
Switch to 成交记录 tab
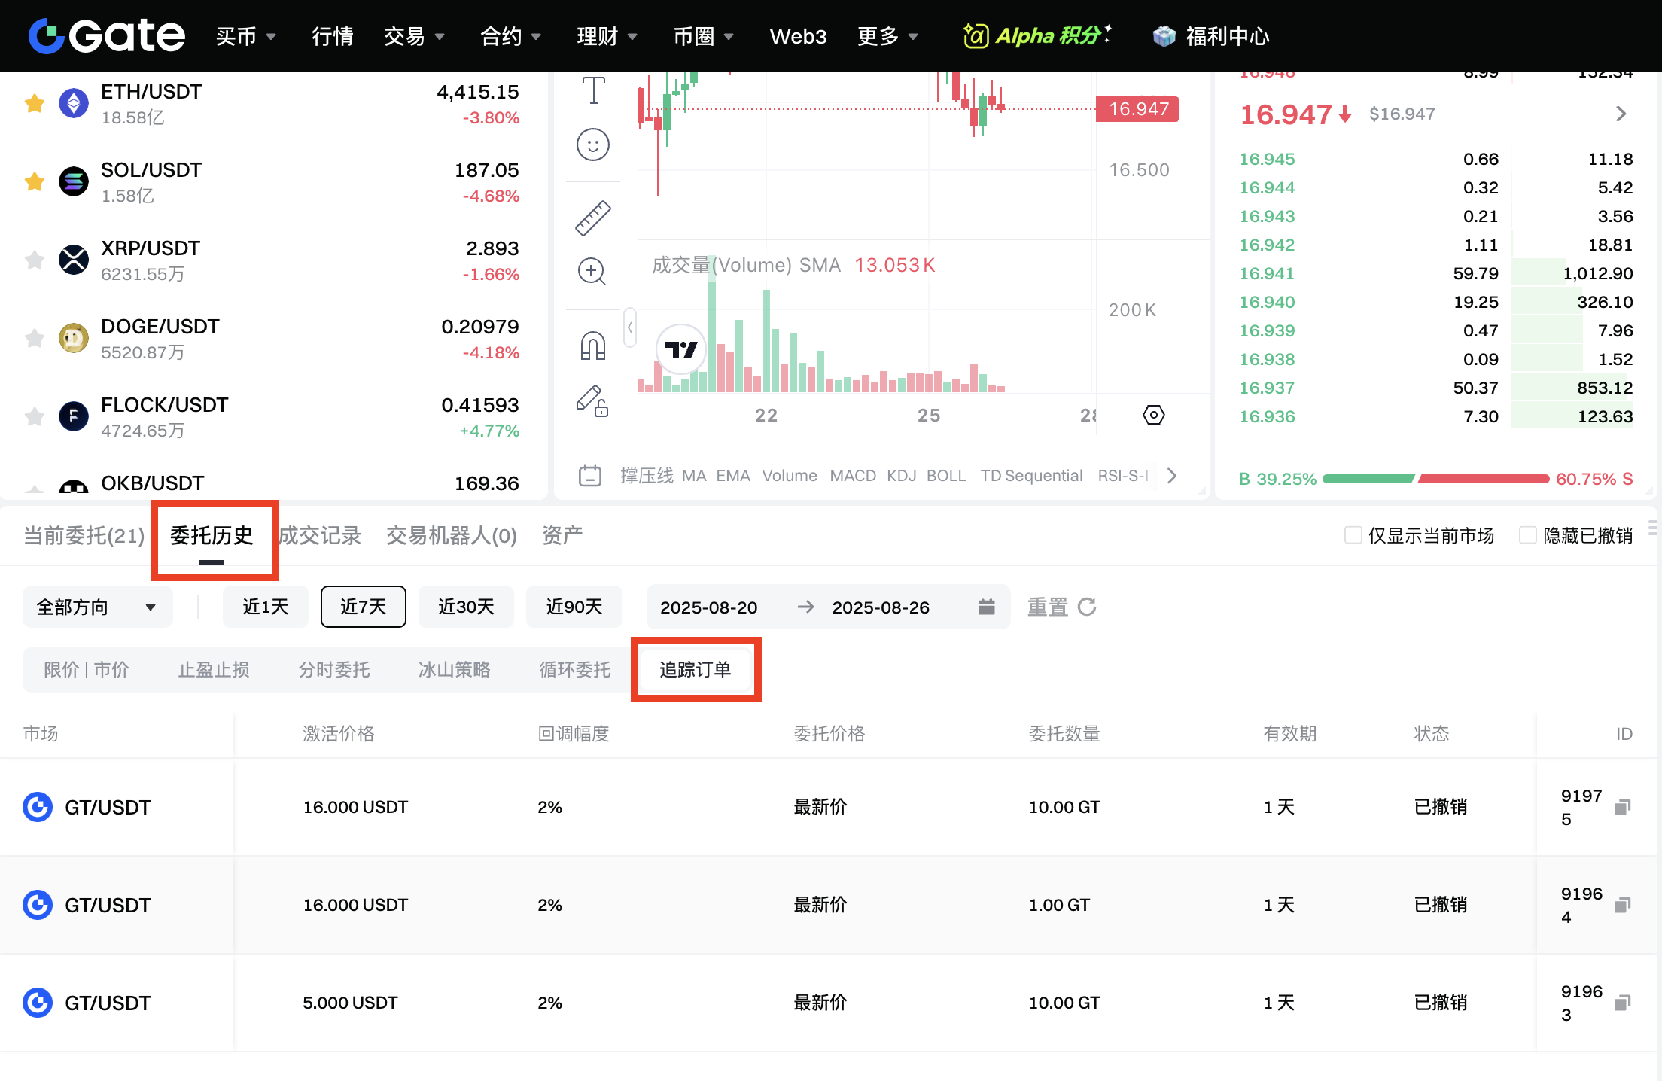pyautogui.click(x=321, y=535)
